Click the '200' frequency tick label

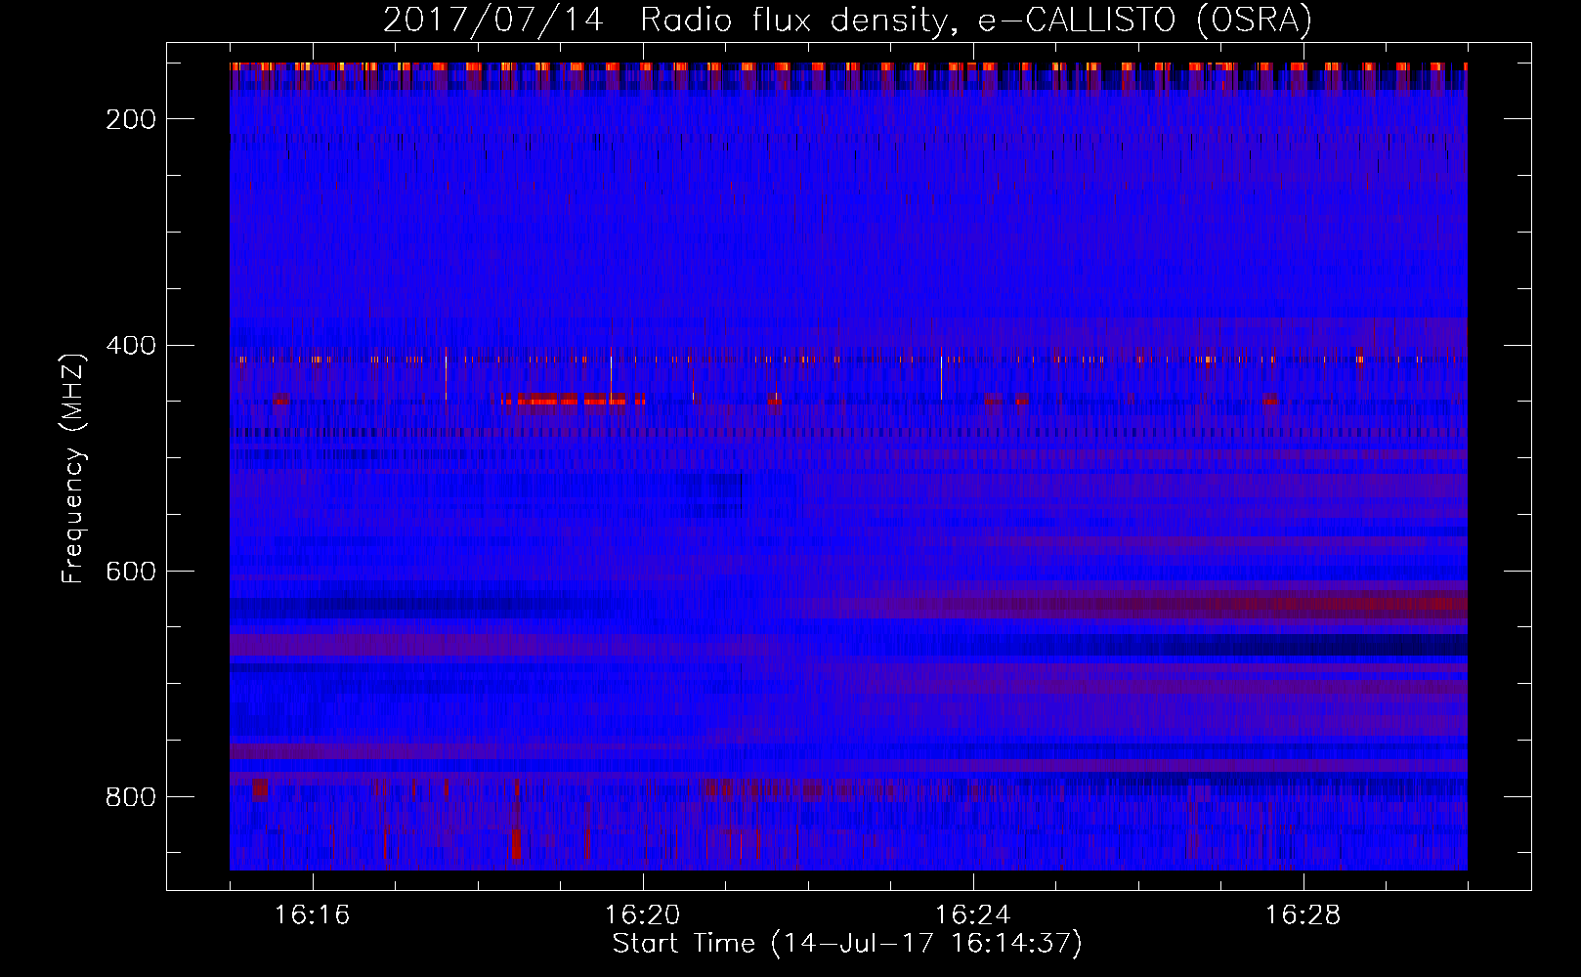click(x=131, y=119)
